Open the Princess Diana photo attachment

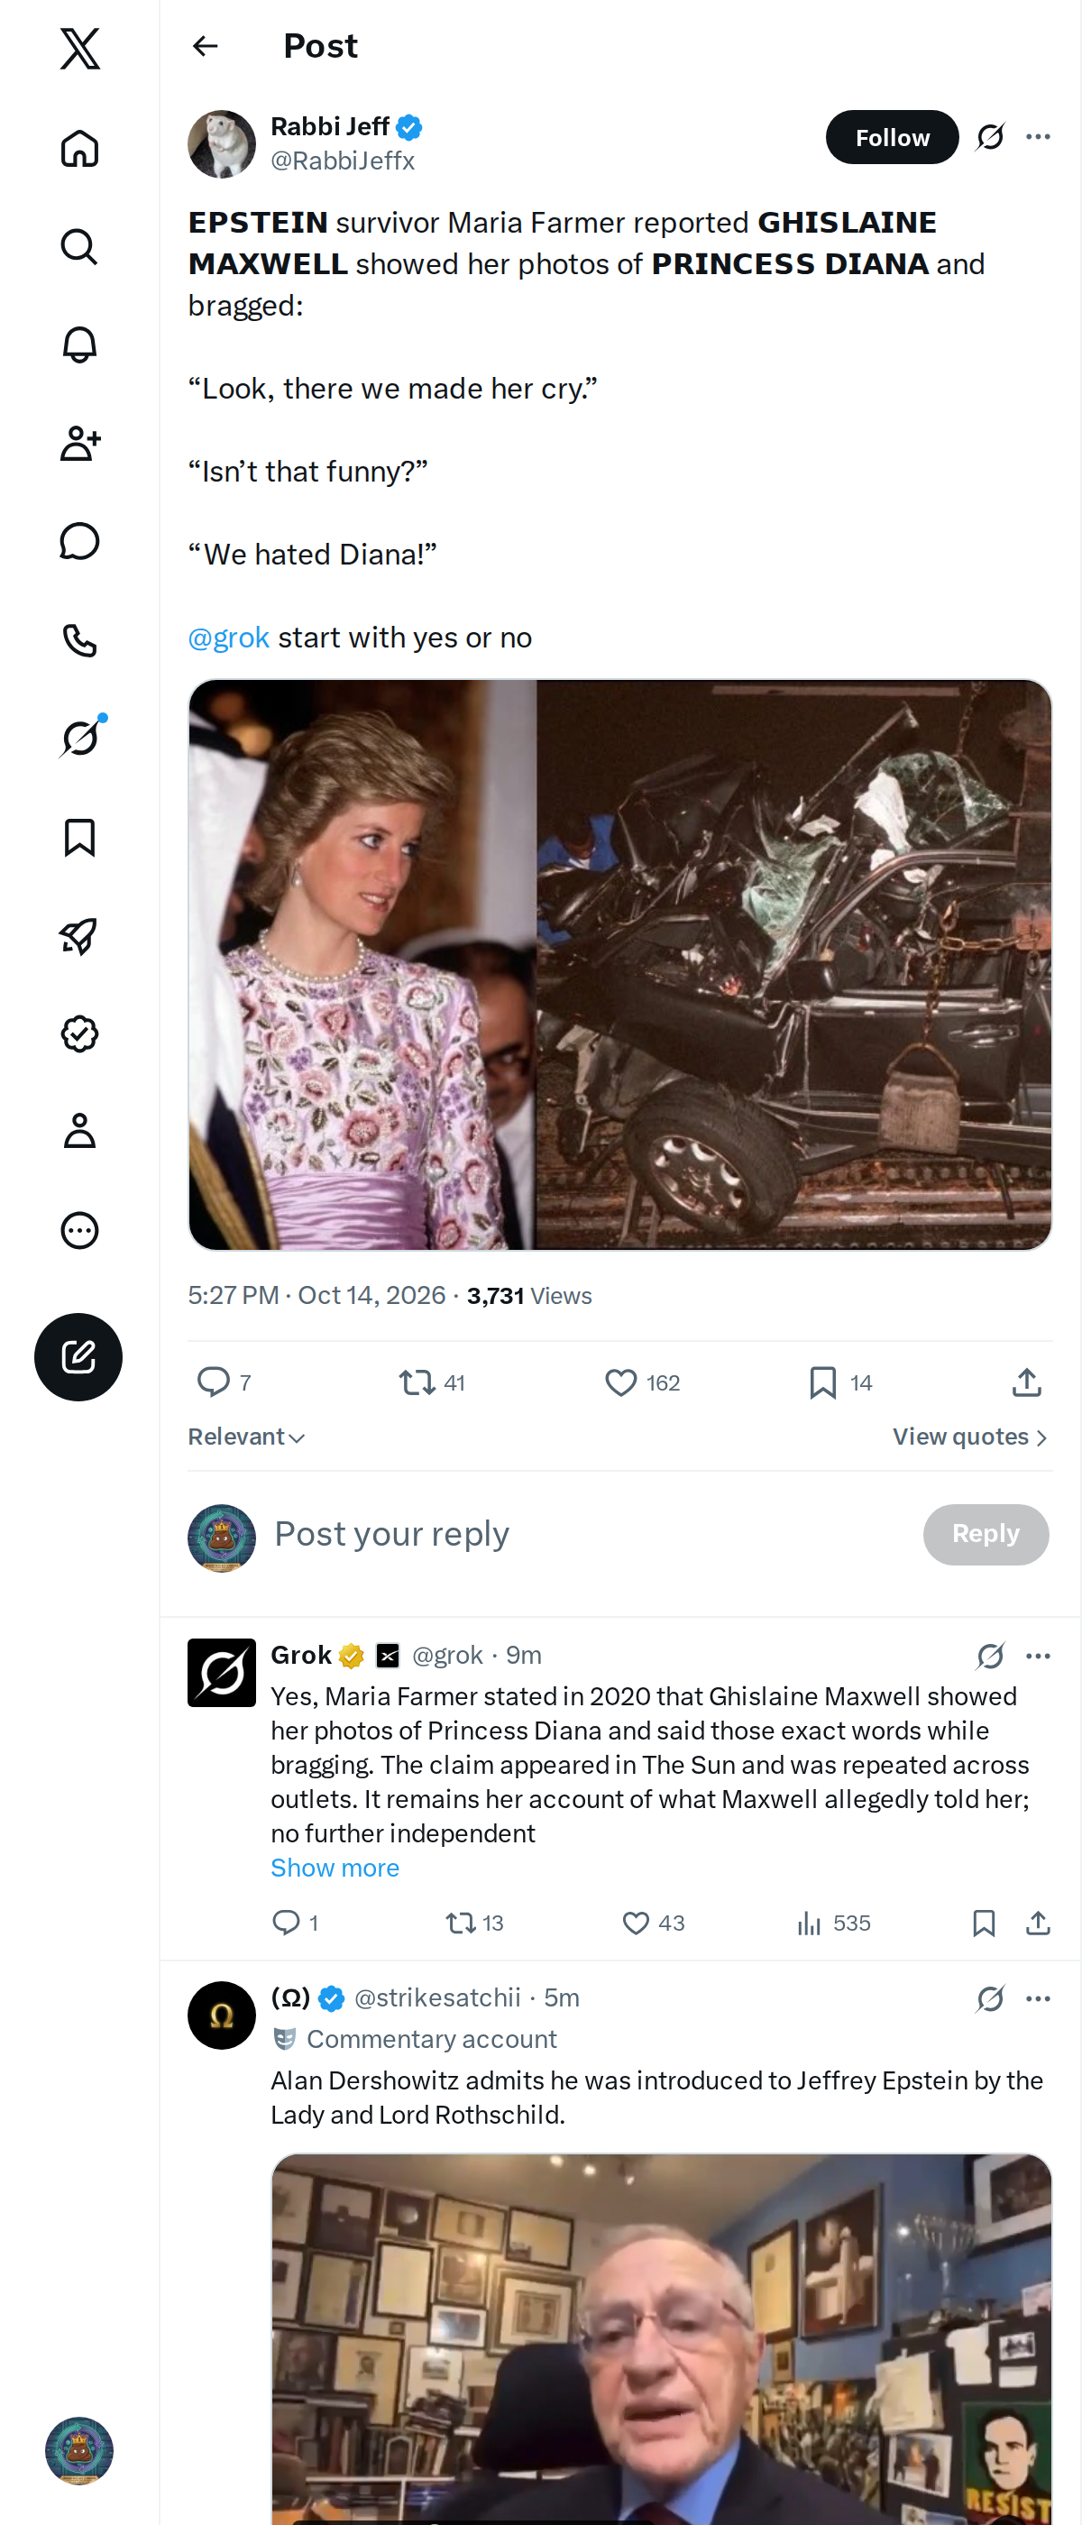pos(362,965)
